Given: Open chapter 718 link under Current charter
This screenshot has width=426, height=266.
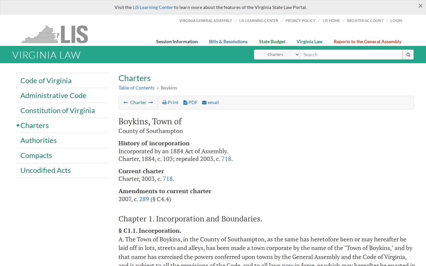Looking at the screenshot, I should [168, 179].
